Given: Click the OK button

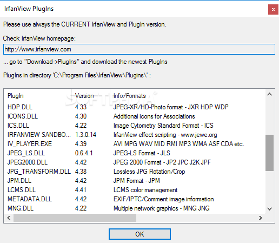Looking at the screenshot, I should click(139, 234).
